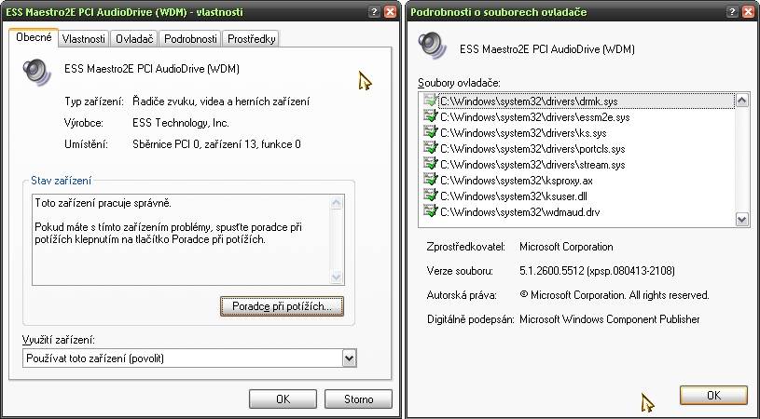Close the ESS Maestro2E properties window
This screenshot has width=760, height=419.
(390, 12)
